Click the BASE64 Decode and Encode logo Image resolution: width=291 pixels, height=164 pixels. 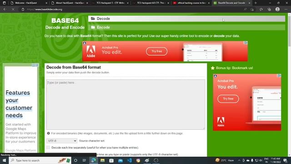click(65, 23)
